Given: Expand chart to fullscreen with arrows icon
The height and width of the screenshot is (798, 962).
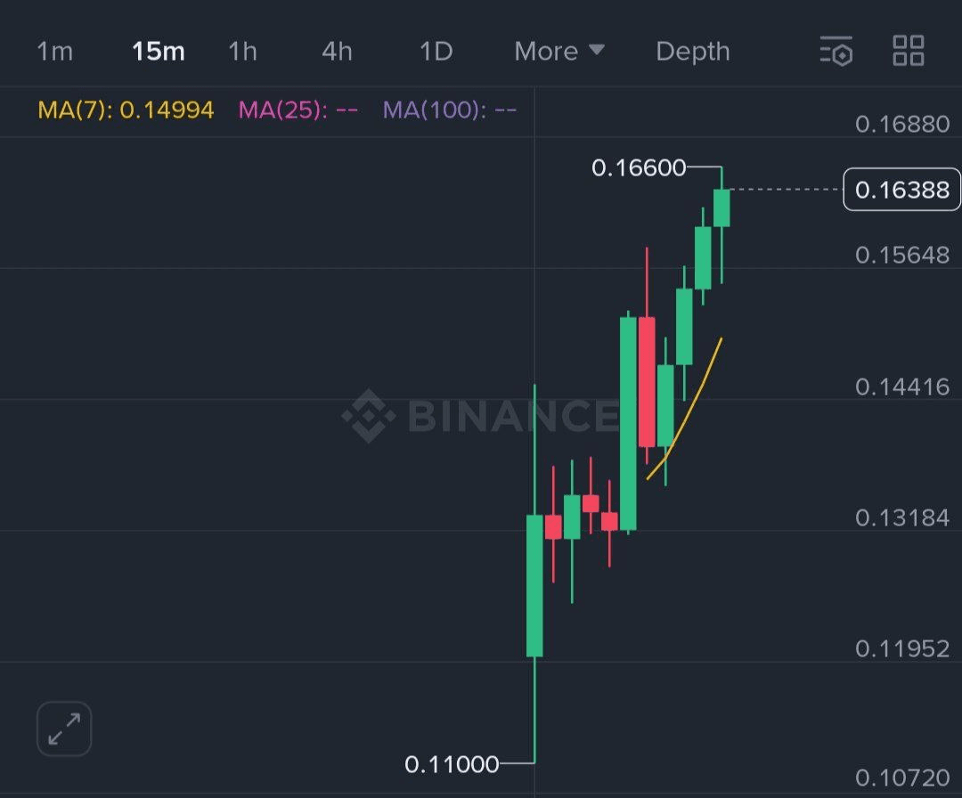Looking at the screenshot, I should tap(64, 729).
